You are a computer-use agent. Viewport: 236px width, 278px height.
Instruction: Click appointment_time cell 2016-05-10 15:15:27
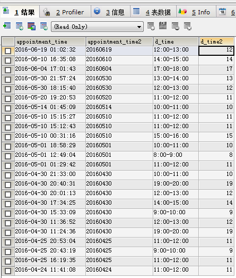pos(50,118)
